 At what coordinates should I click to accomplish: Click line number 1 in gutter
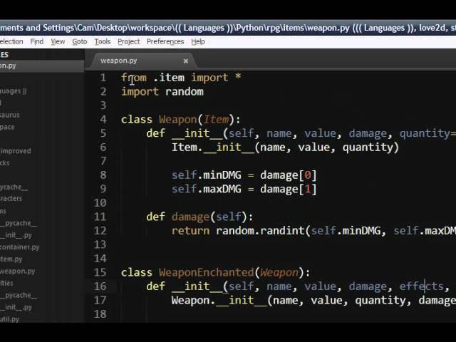(103, 78)
